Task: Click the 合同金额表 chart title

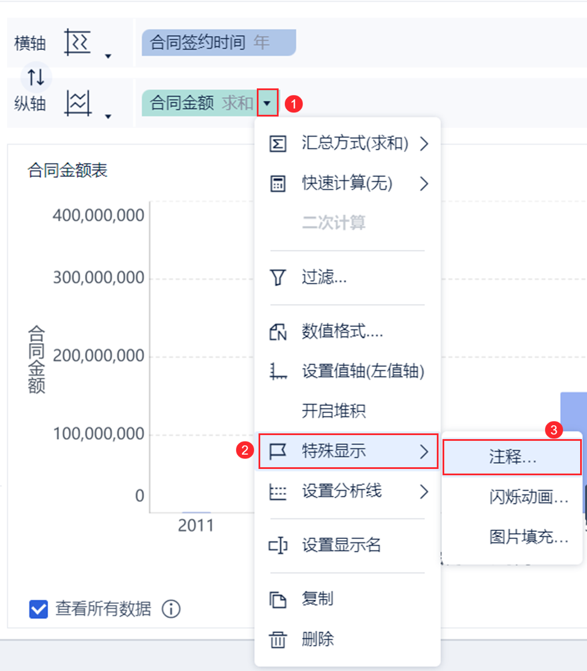Action: [x=67, y=170]
